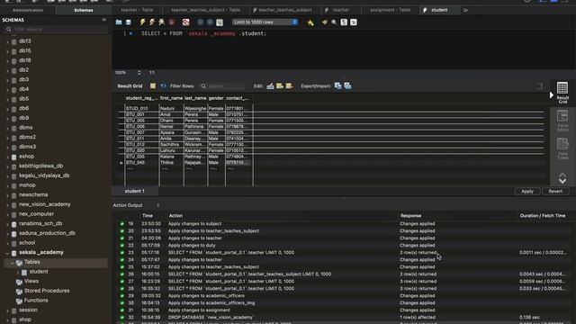576x324 pixels.
Task: Toggle the result side panel visibility
Action: pos(539,86)
